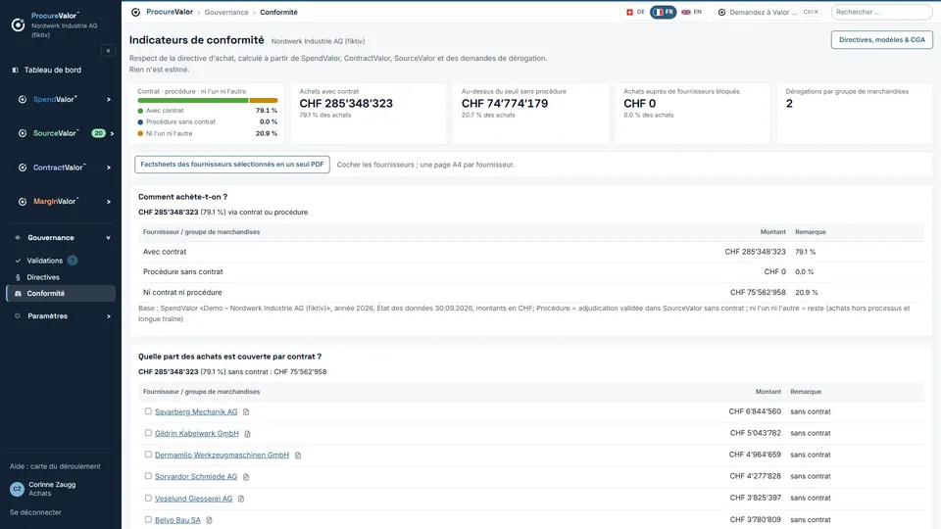The width and height of the screenshot is (941, 529).
Task: Click the ContractValor module icon
Action: tap(23, 168)
